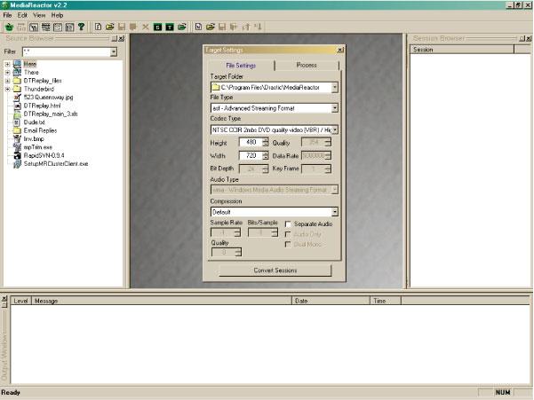The height and width of the screenshot is (400, 534).
Task: Select the Dude.txt file row
Action: pyautogui.click(x=34, y=122)
